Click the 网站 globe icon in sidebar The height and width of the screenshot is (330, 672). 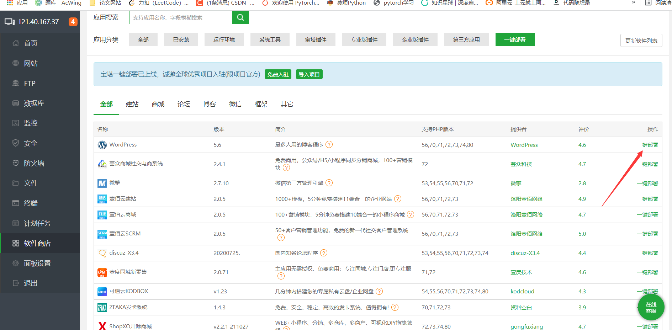[x=16, y=63]
